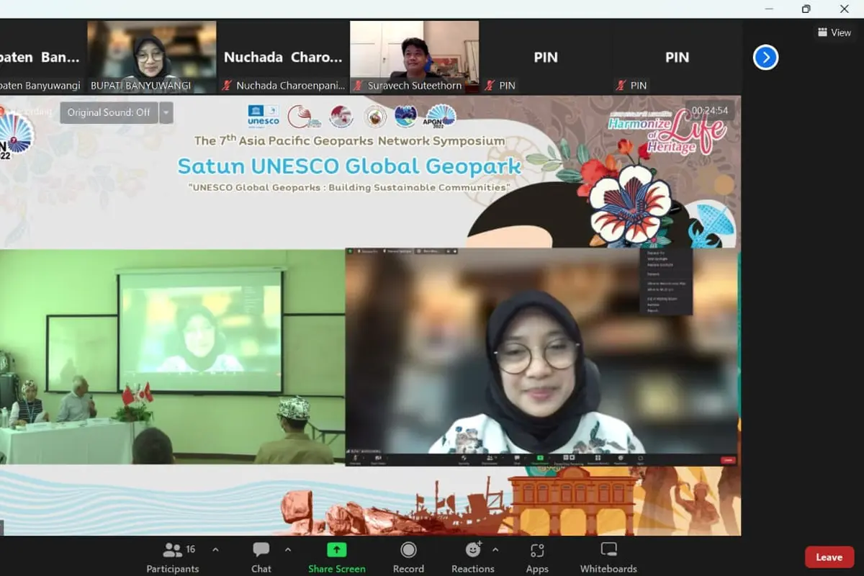
Task: Start sharing with Share Screen icon
Action: coord(336,550)
